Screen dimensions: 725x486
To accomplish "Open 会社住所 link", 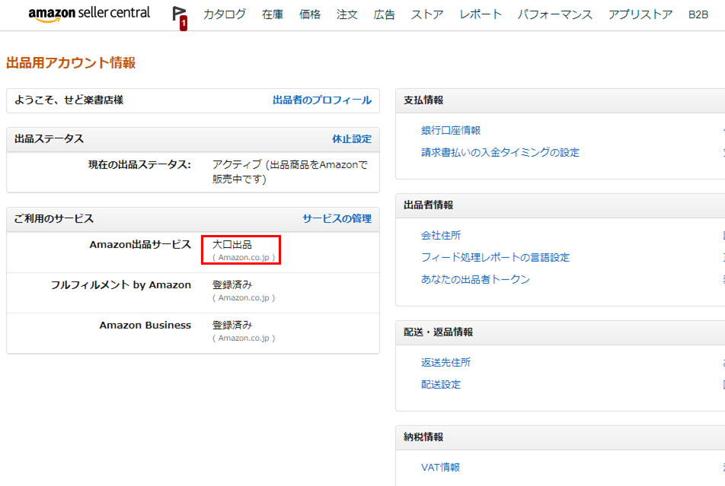I will pos(441,235).
